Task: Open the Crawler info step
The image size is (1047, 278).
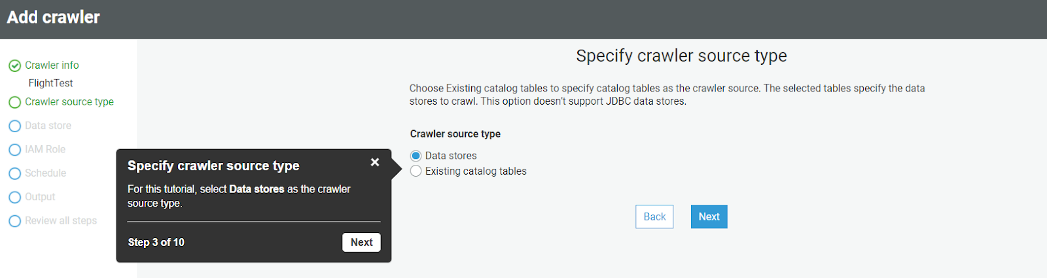Action: 52,65
